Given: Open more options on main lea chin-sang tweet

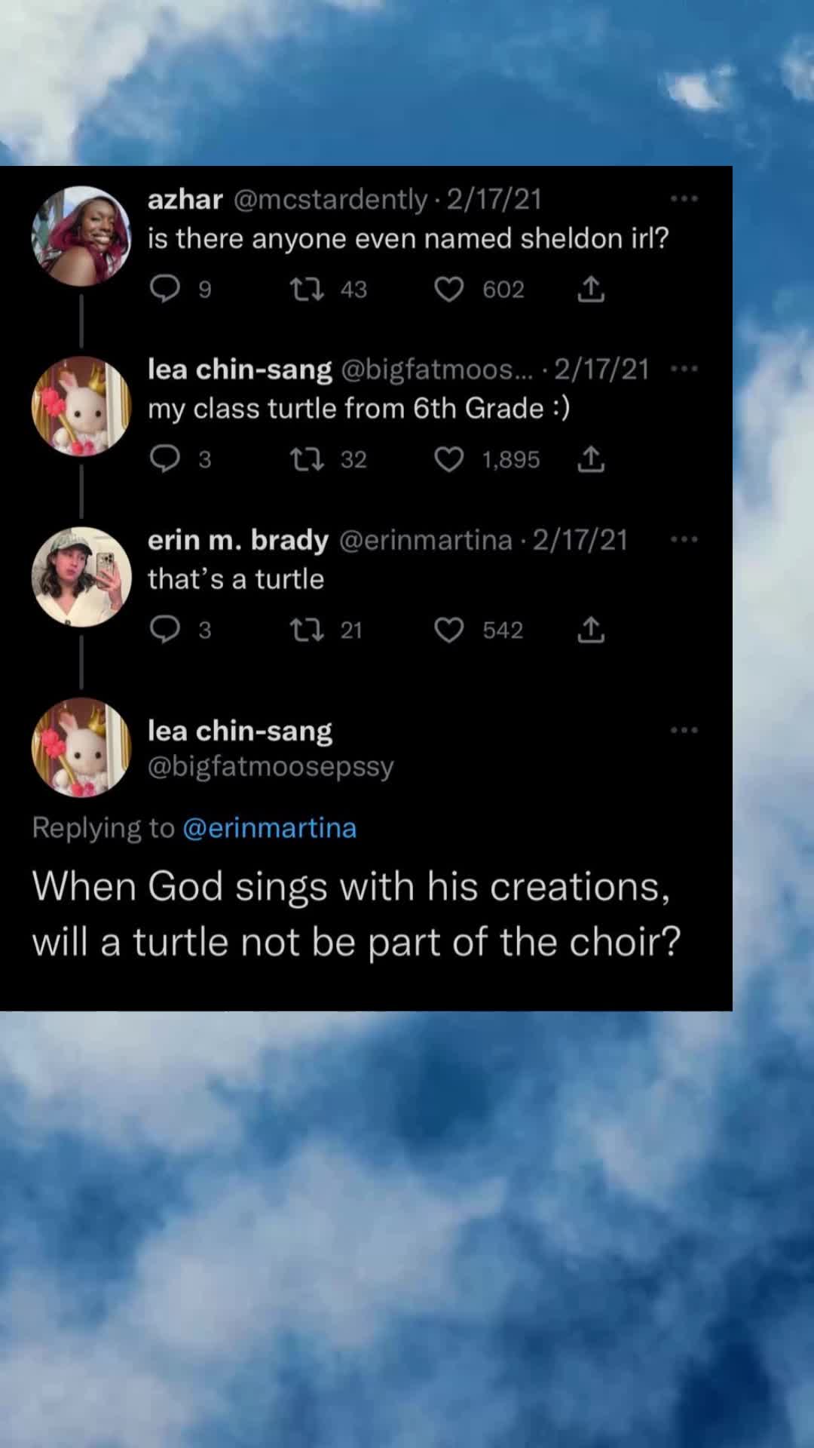Looking at the screenshot, I should (684, 730).
